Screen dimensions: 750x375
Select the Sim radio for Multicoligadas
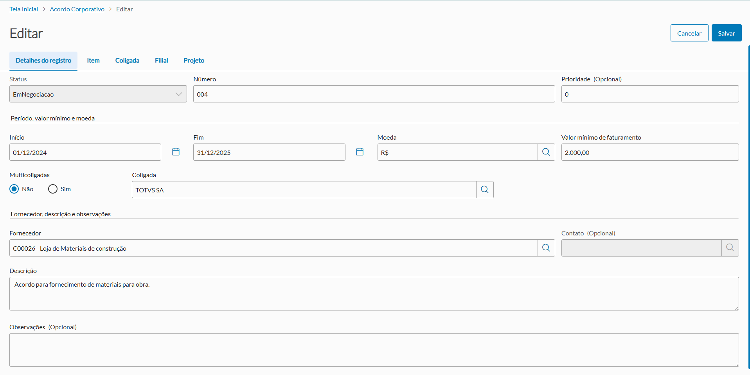tap(53, 189)
